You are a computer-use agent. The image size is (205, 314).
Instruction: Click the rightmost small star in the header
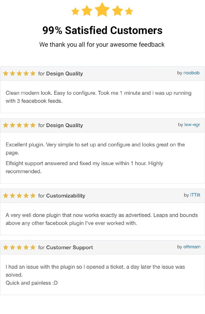tap(129, 11)
